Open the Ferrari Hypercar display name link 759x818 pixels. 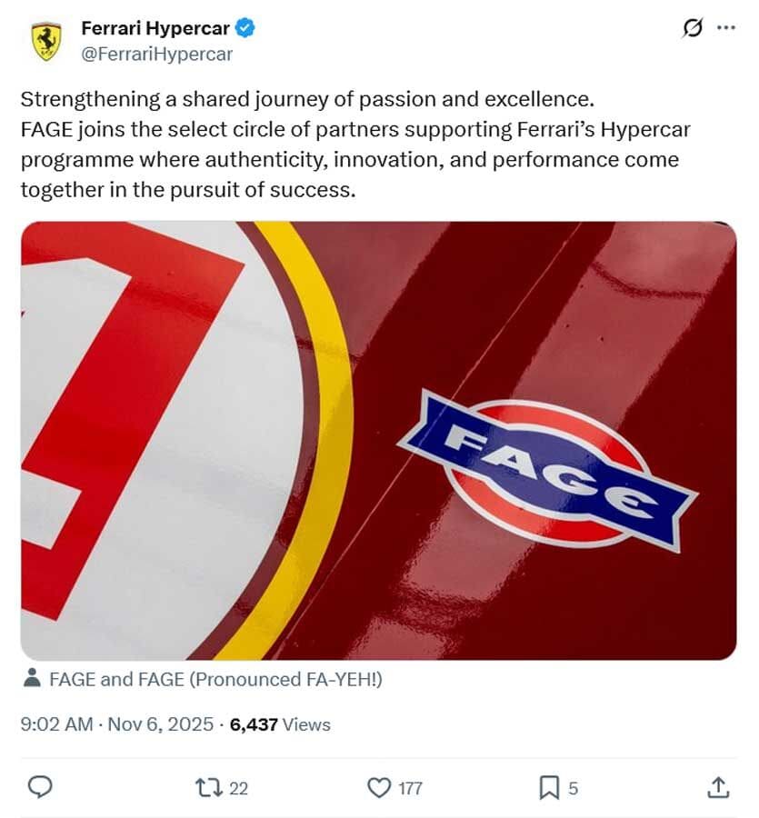click(155, 28)
